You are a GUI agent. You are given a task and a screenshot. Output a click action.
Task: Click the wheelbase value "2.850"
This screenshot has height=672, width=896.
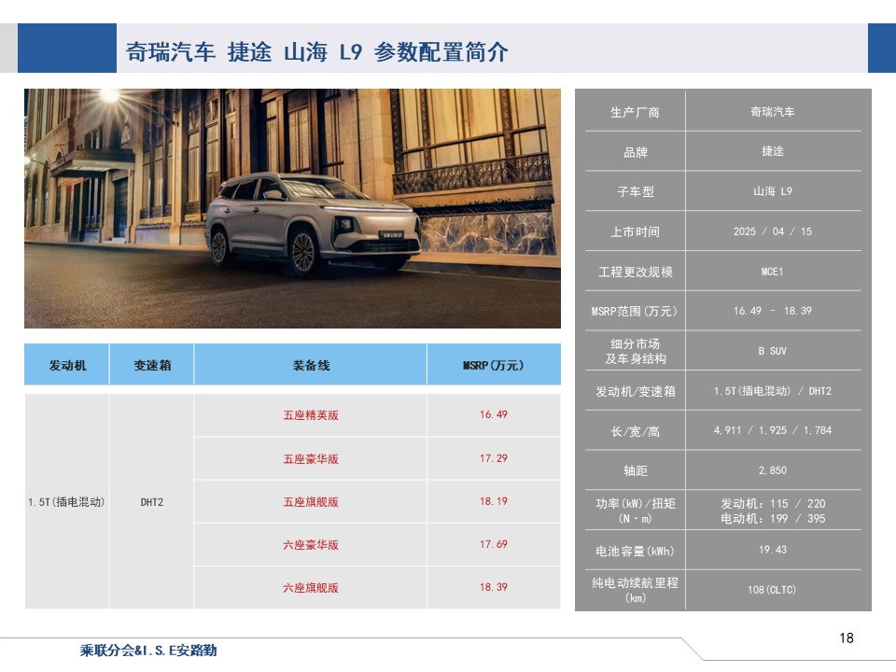click(x=773, y=470)
